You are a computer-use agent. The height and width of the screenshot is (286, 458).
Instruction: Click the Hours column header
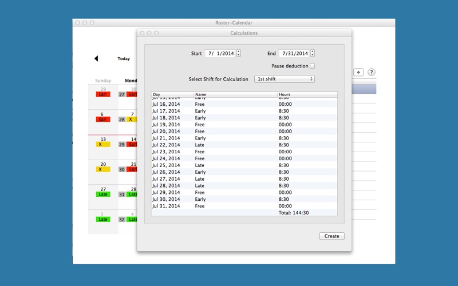click(307, 94)
